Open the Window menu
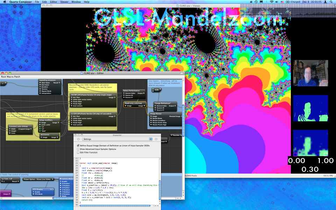Screen dimensions: 336x210 (76, 2)
